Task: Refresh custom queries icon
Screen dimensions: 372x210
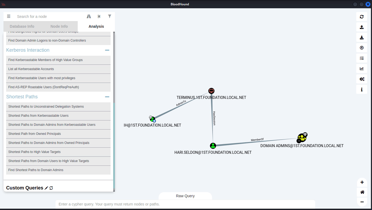Action: pos(51,188)
